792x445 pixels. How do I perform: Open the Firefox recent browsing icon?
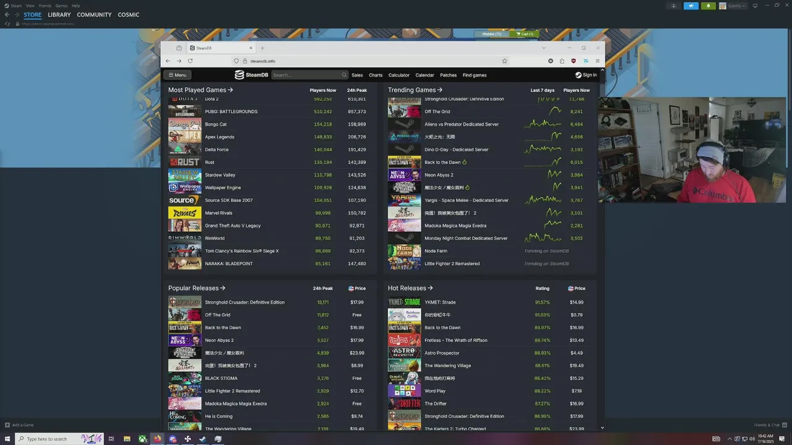179,48
